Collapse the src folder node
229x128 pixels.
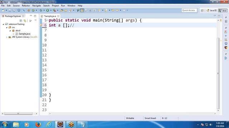[7, 27]
